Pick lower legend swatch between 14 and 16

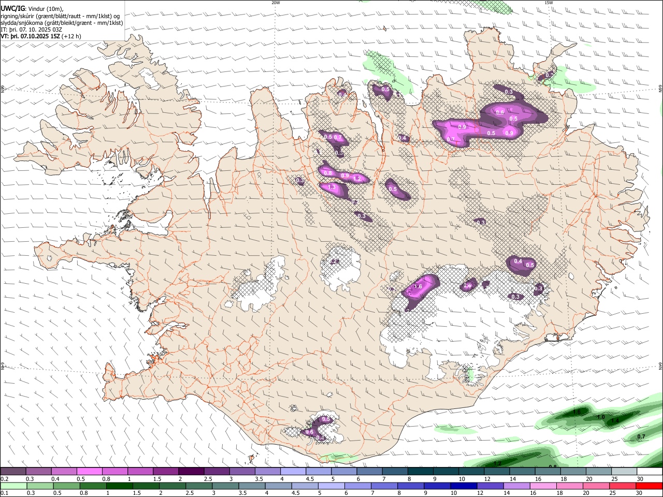(x=516, y=486)
